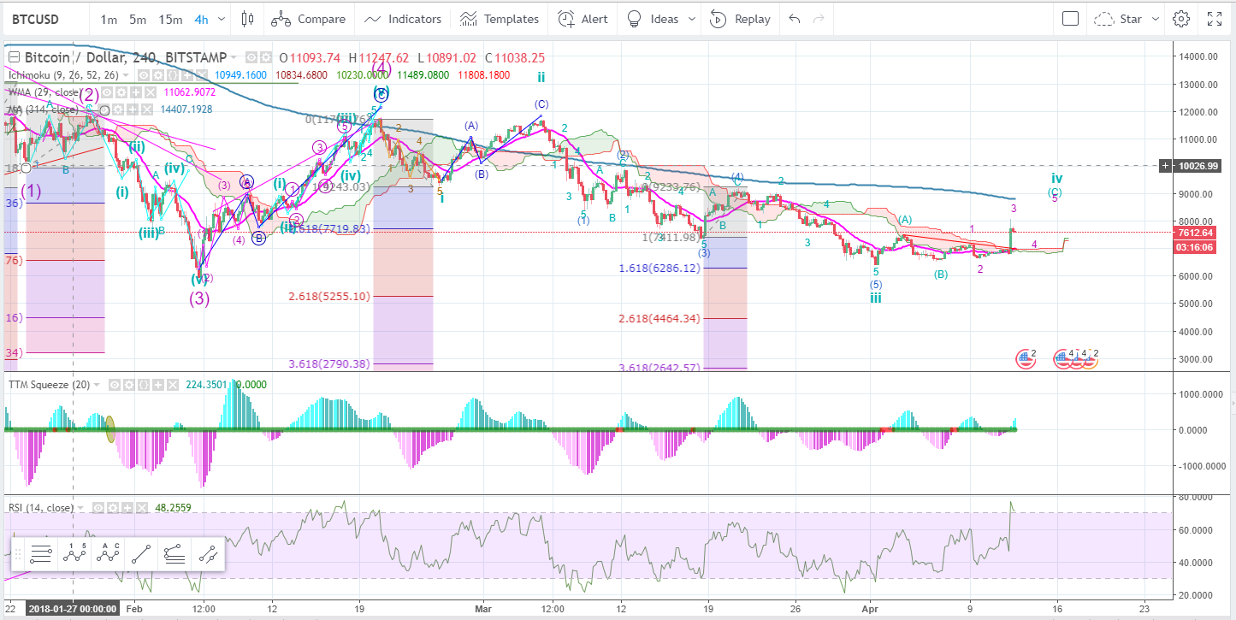
Task: Open the Indicators dialog
Action: (403, 19)
